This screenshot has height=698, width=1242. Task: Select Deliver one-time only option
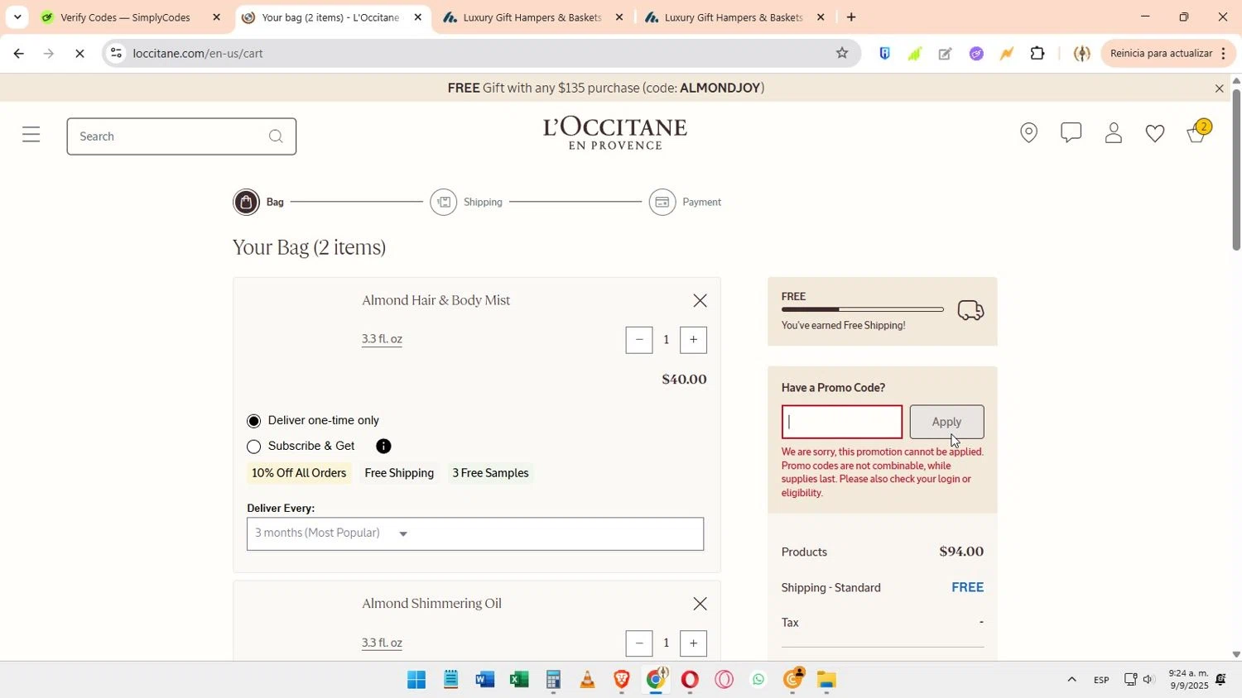coord(254,421)
